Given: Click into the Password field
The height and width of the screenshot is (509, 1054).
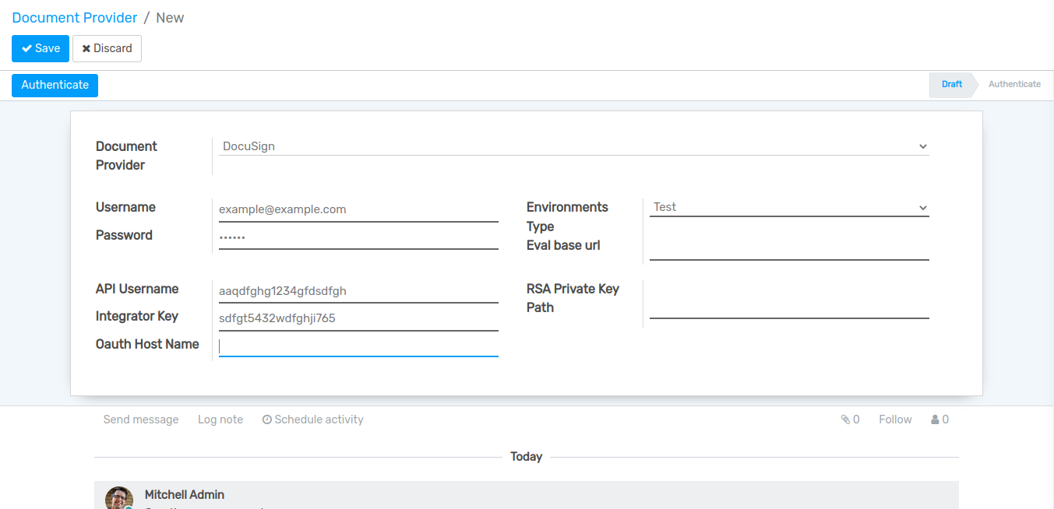Looking at the screenshot, I should 358,237.
